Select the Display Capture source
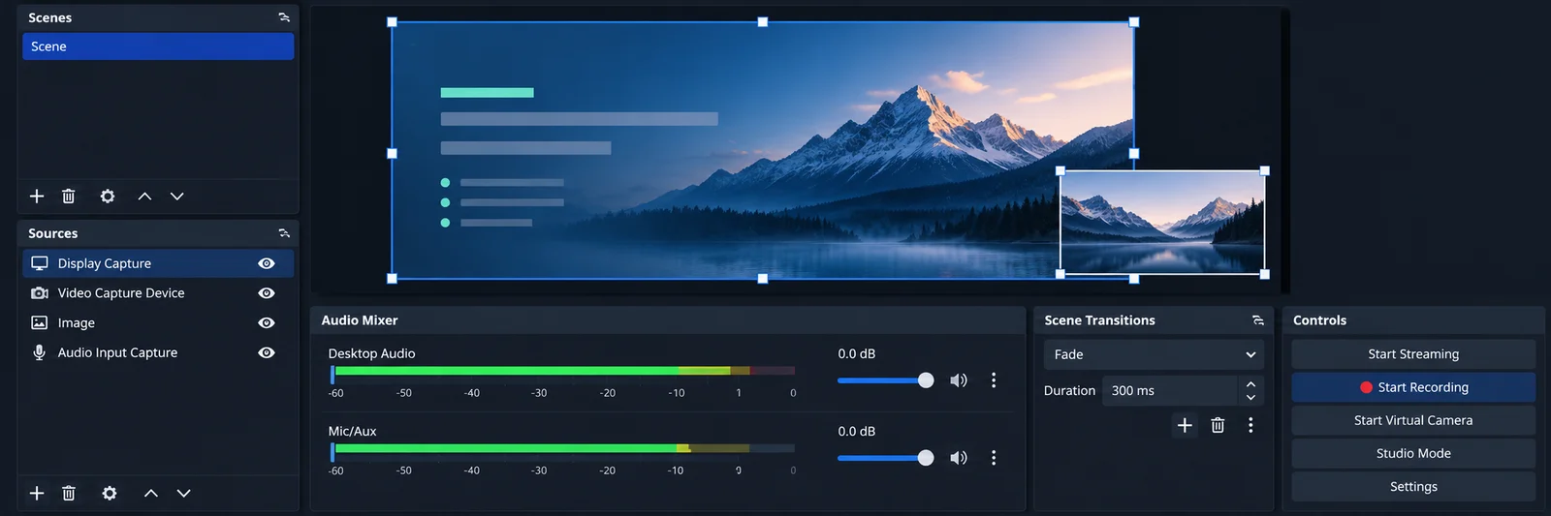 point(158,263)
